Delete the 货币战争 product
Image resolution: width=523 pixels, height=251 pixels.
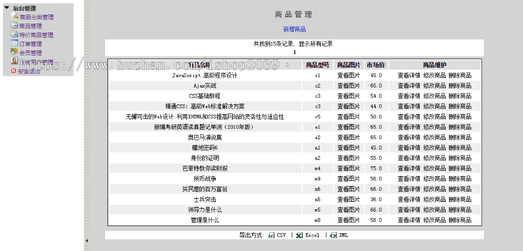[x=460, y=179]
